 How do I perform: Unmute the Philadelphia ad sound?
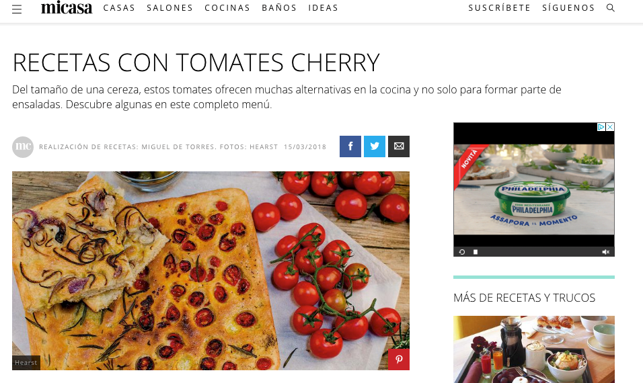point(606,252)
